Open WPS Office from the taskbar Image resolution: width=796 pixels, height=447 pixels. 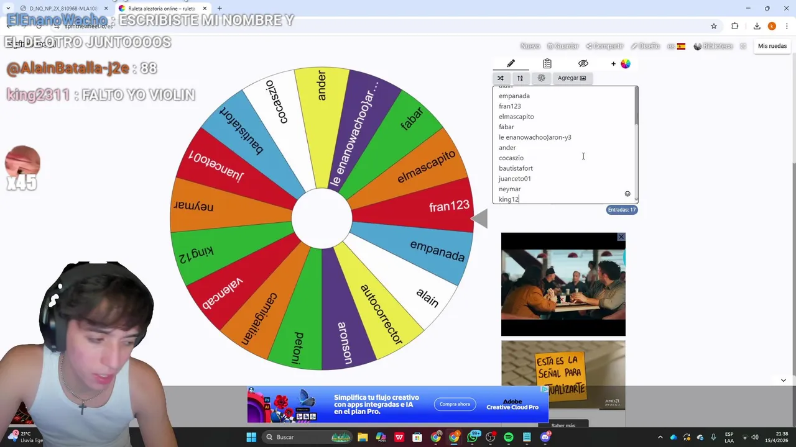click(x=399, y=437)
